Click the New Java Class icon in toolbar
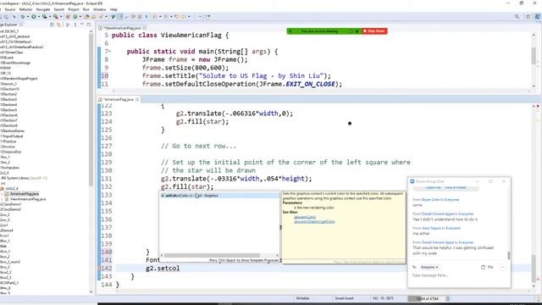The height and width of the screenshot is (305, 542). 75,17
